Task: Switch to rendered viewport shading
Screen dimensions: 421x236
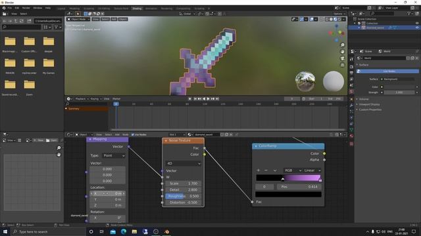Action: pyautogui.click(x=339, y=19)
